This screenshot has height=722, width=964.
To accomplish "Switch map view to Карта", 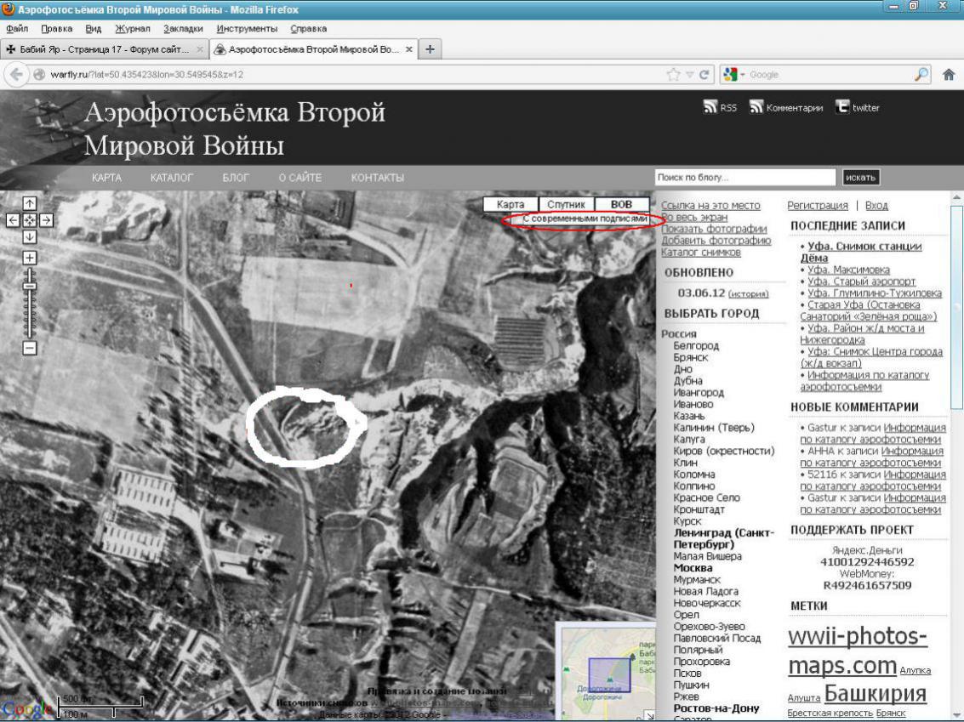I will (511, 205).
